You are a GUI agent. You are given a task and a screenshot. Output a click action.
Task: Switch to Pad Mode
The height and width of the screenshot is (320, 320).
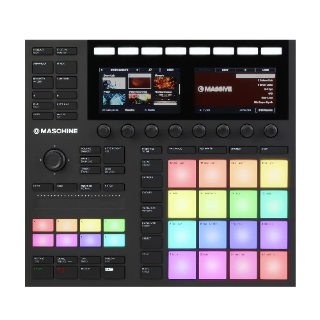coord(182,150)
